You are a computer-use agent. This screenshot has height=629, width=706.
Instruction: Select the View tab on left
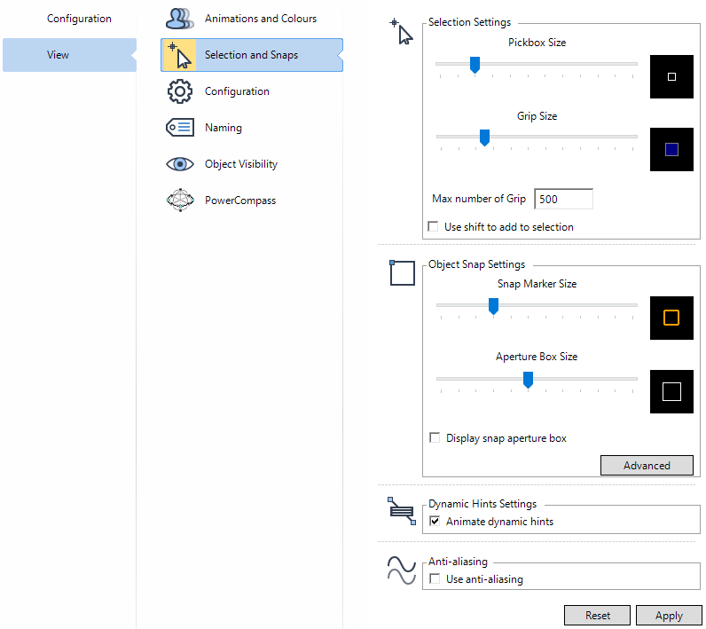coord(59,55)
